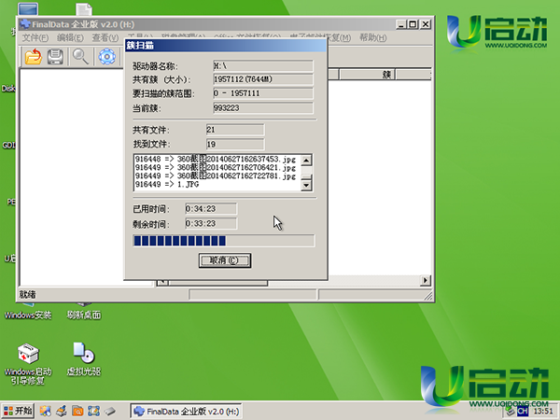This screenshot has width=560, height=420.
Task: Click the blue gear toolbar icon
Action: click(106, 56)
